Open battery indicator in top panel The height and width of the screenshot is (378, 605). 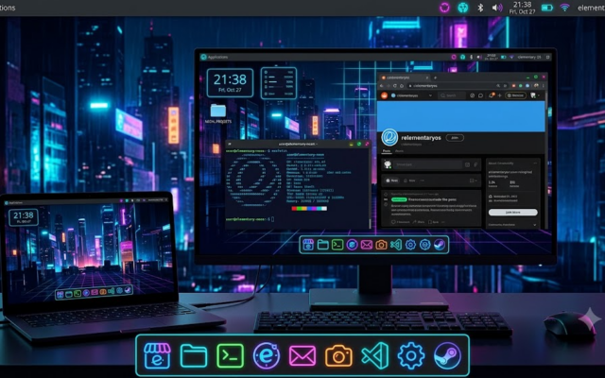click(547, 8)
